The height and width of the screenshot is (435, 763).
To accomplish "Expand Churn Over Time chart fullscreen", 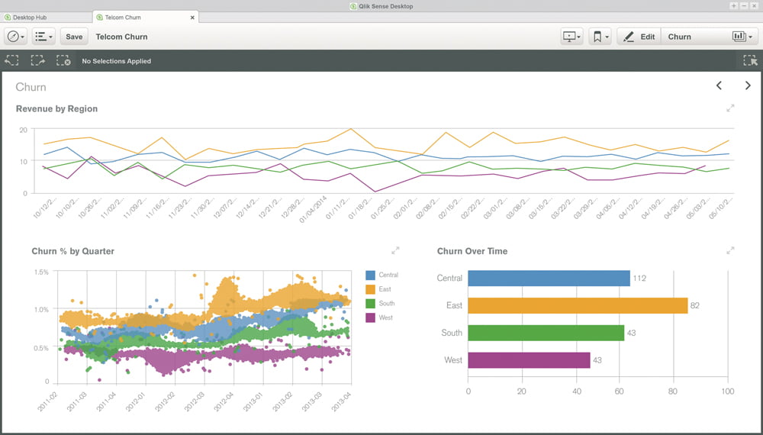I will click(730, 250).
